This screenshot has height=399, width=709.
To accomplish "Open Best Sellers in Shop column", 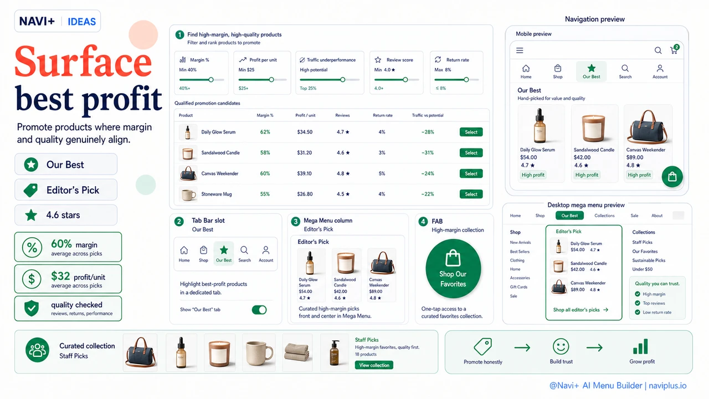I will [x=520, y=252].
